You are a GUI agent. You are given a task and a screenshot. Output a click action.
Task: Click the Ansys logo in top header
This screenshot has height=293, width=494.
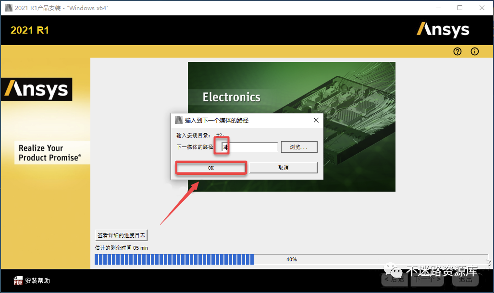click(x=443, y=30)
